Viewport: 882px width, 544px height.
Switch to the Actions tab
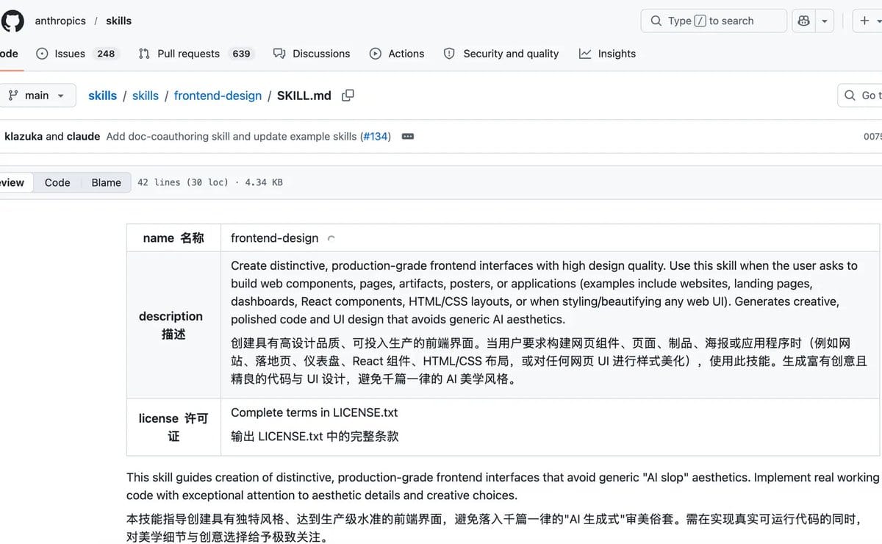(397, 54)
